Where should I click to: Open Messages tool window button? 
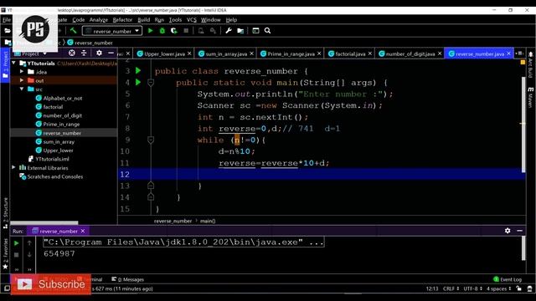click(x=127, y=279)
